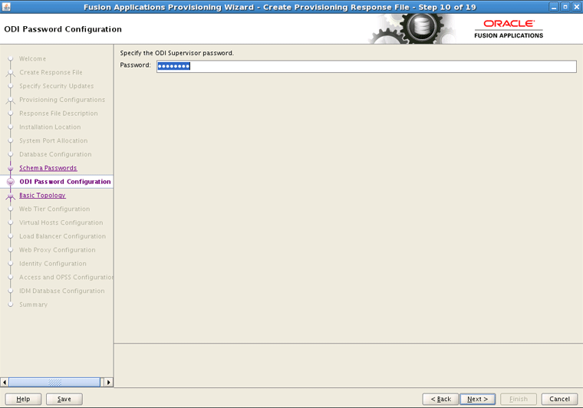Click the Identity Configuration step
The width and height of the screenshot is (583, 408).
53,264
